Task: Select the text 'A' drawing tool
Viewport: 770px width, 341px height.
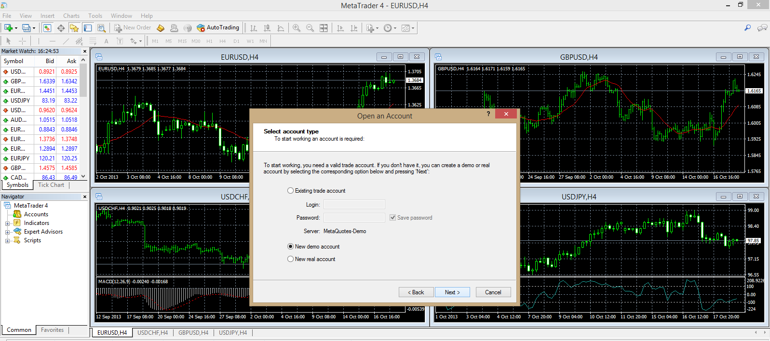Action: click(107, 41)
